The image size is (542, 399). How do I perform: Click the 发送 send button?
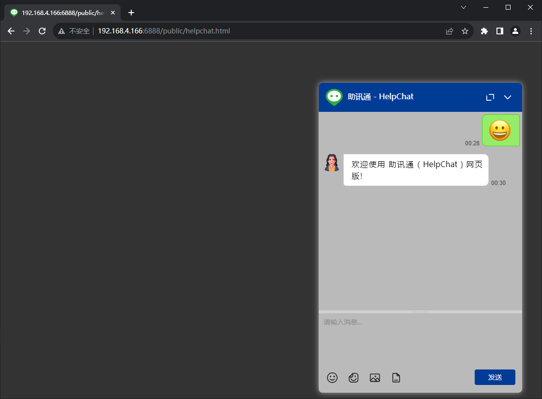tap(495, 377)
